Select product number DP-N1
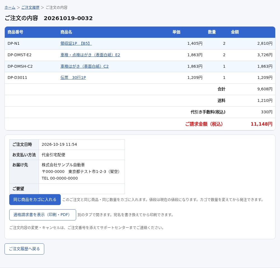 click(13, 43)
